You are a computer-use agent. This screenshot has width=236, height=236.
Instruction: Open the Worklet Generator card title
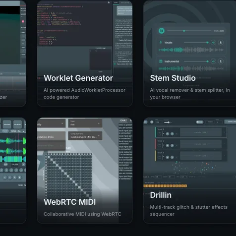click(x=78, y=78)
